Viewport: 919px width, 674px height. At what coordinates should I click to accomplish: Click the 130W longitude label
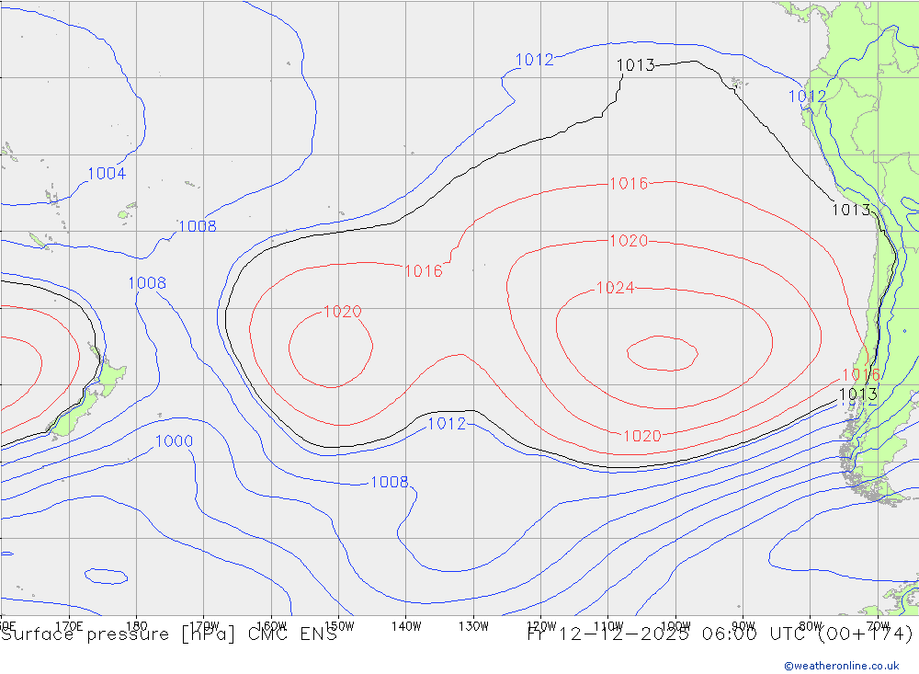point(473,626)
